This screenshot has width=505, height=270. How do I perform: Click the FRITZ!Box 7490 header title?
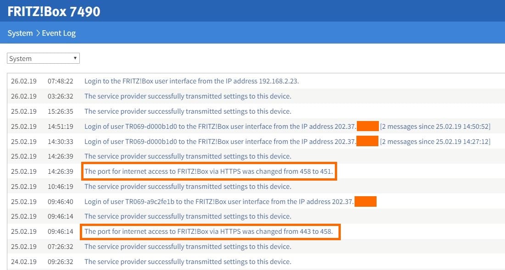pyautogui.click(x=54, y=11)
